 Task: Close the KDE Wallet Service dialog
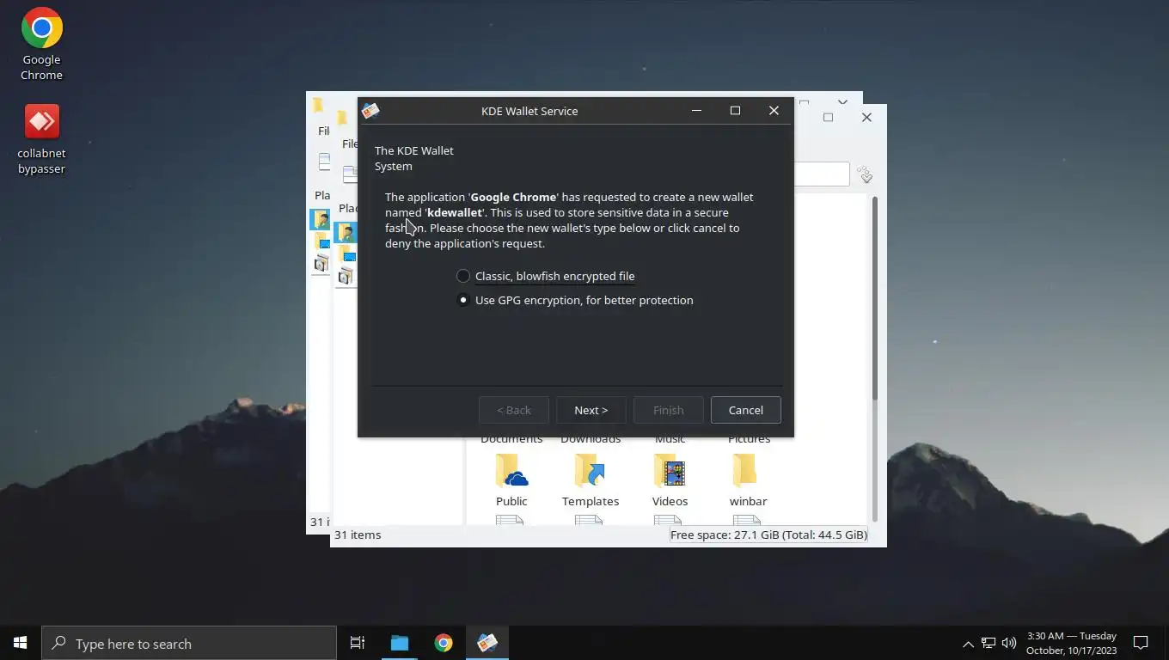coord(774,111)
